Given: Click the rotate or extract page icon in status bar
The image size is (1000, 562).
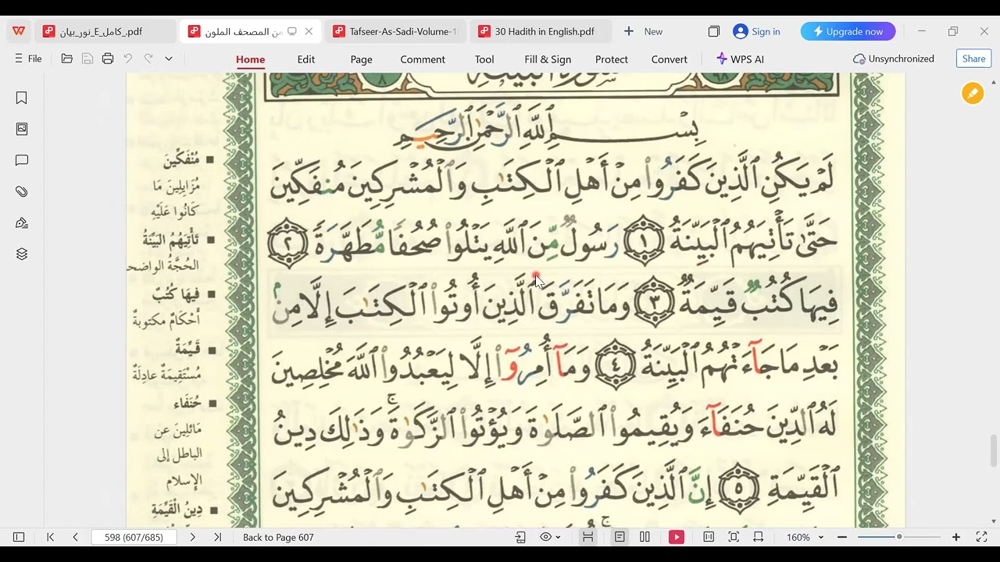Looking at the screenshot, I should (x=521, y=537).
